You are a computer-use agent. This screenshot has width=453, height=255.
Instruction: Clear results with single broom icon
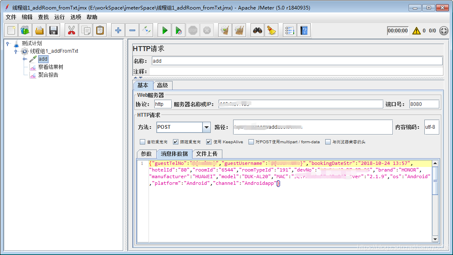pyautogui.click(x=225, y=30)
